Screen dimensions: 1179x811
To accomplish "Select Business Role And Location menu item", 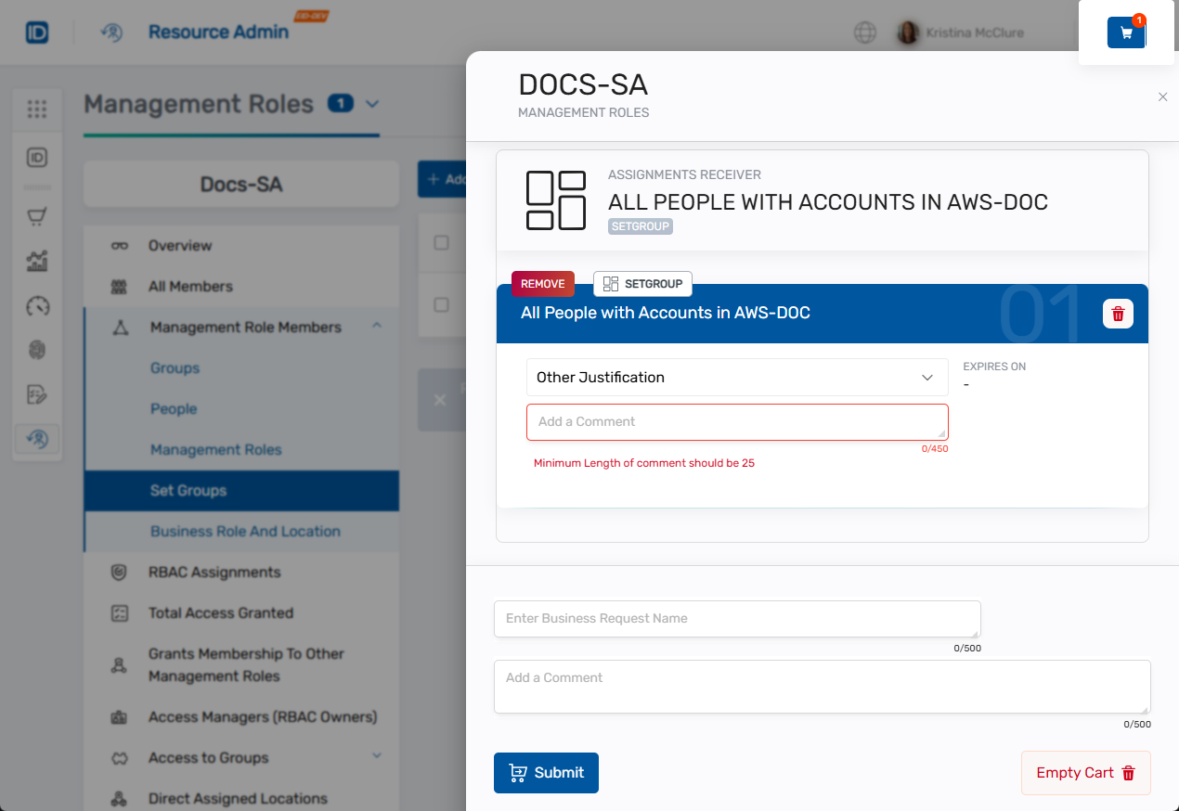I will pyautogui.click(x=245, y=532).
